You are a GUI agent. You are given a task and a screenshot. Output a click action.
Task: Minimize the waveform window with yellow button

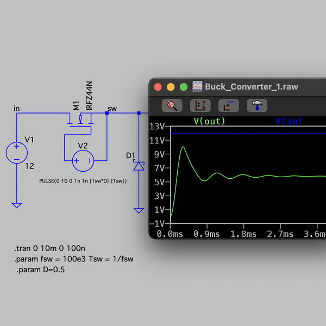coord(171,87)
